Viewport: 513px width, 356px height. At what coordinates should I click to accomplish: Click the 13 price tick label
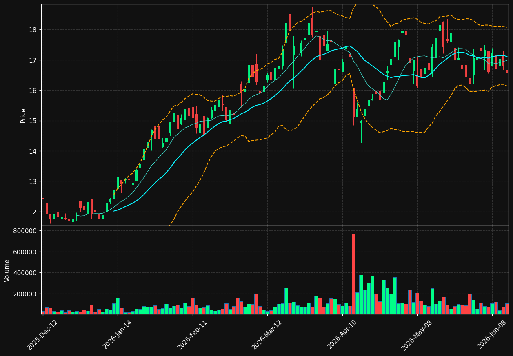33,181
